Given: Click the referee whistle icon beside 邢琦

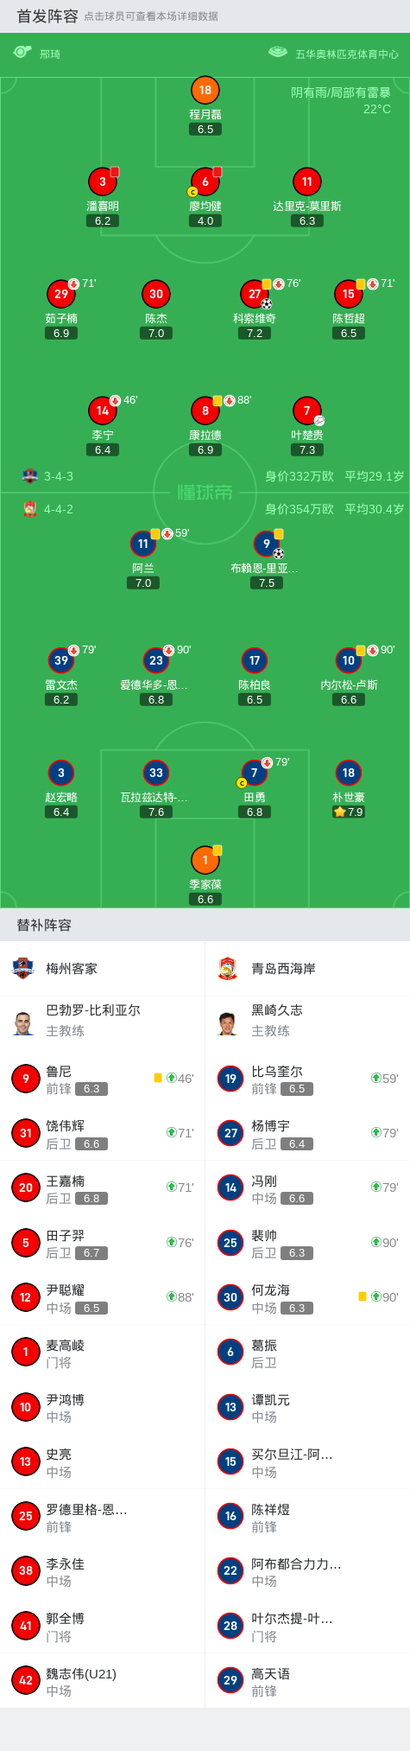Looking at the screenshot, I should 22,53.
